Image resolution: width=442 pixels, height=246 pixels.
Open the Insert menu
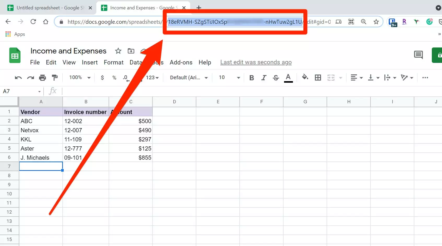pyautogui.click(x=90, y=62)
